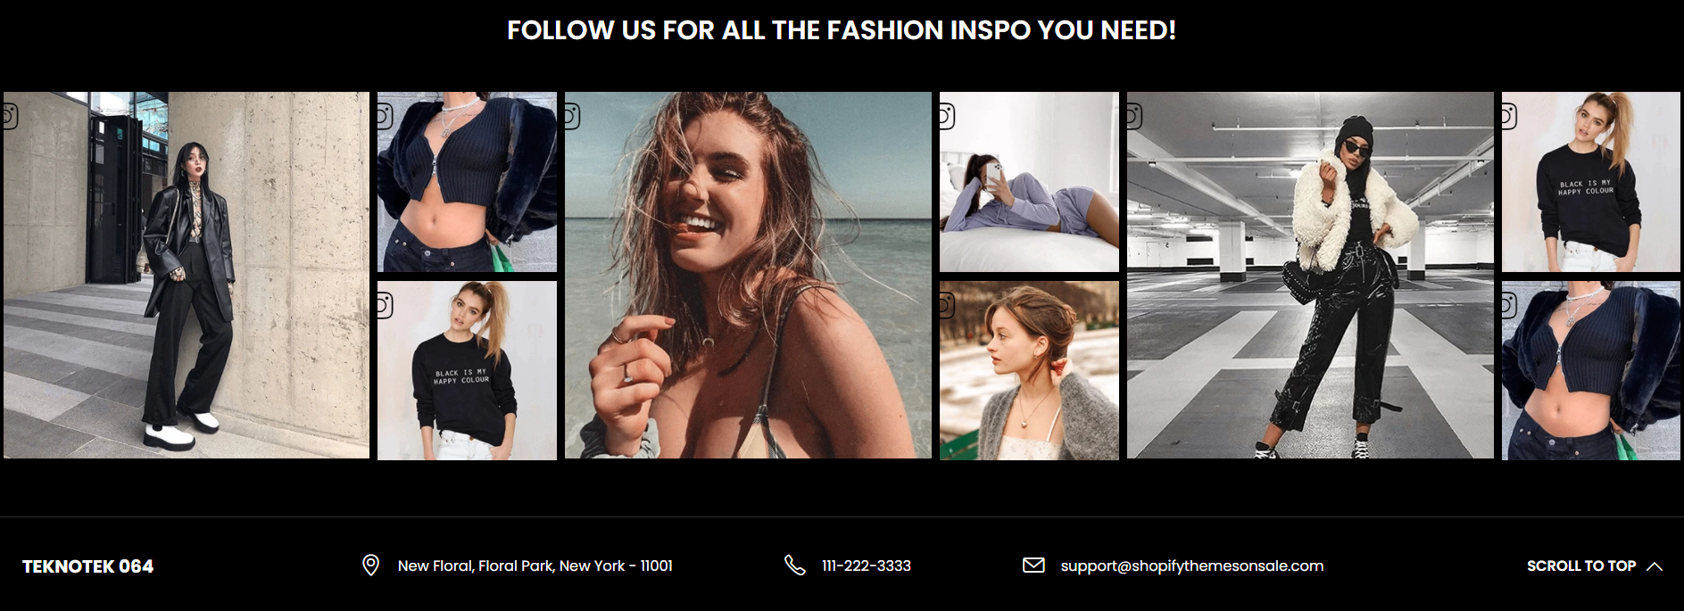Click the location pin icon in footer

[370, 566]
